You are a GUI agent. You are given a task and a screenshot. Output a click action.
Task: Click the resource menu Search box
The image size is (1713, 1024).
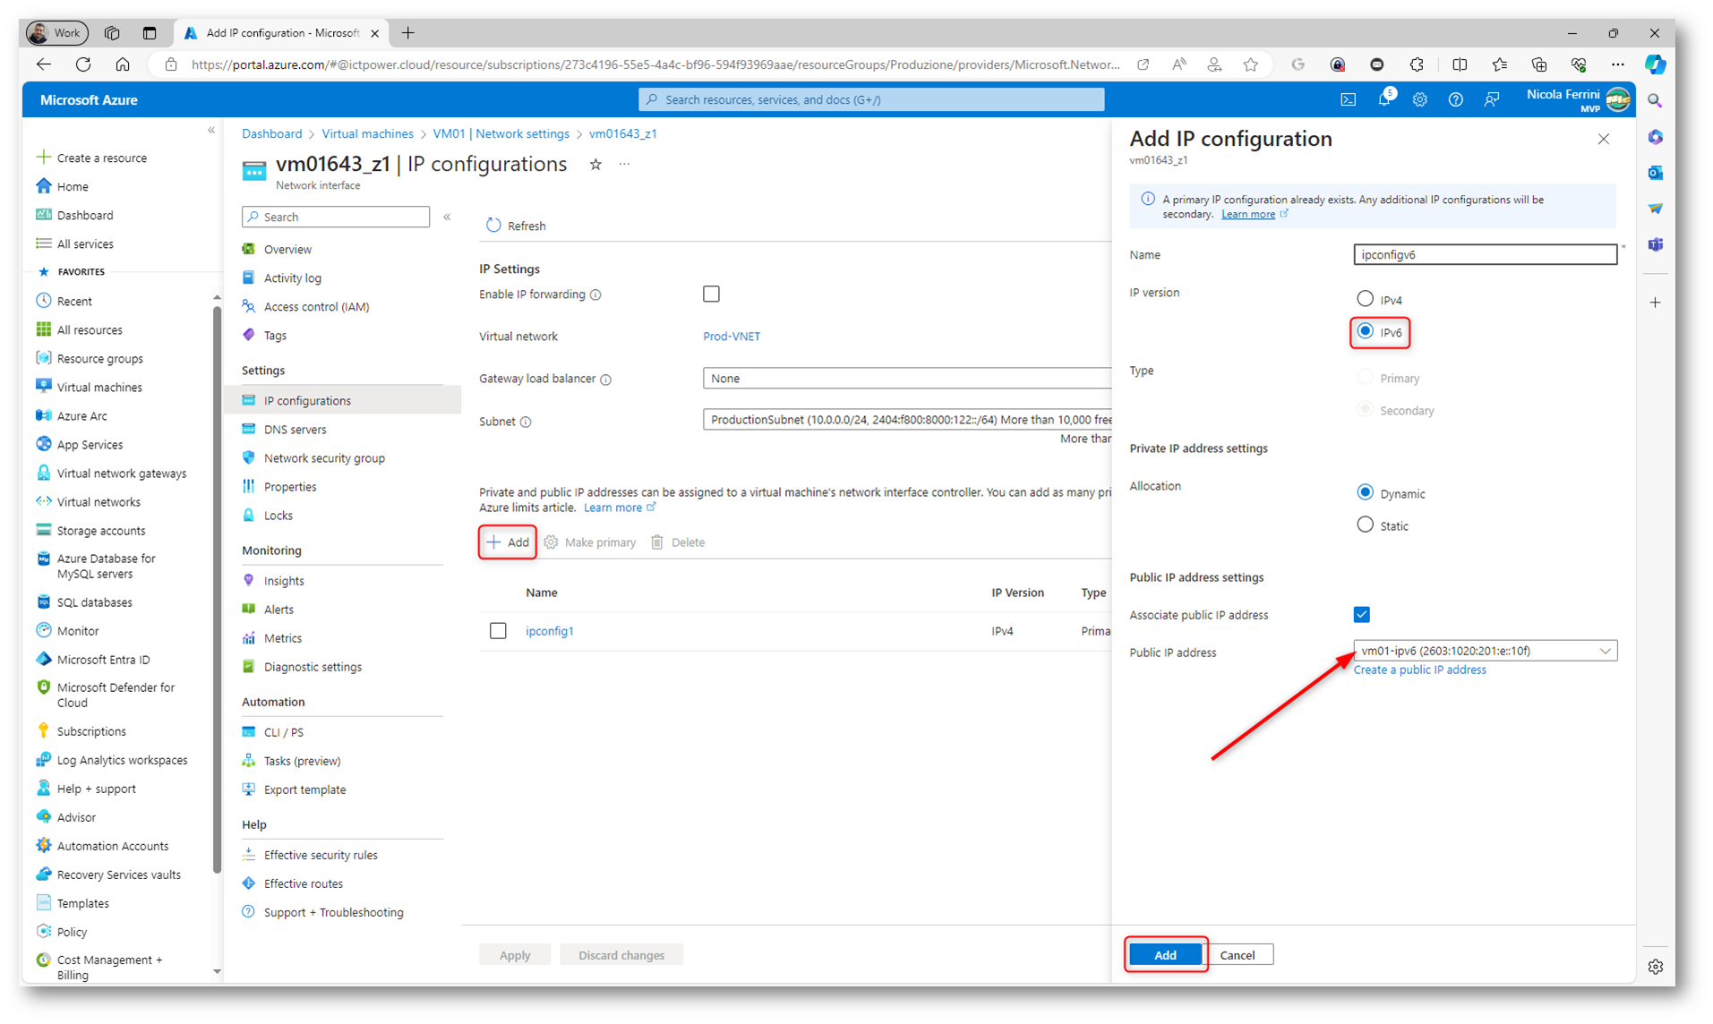click(336, 217)
